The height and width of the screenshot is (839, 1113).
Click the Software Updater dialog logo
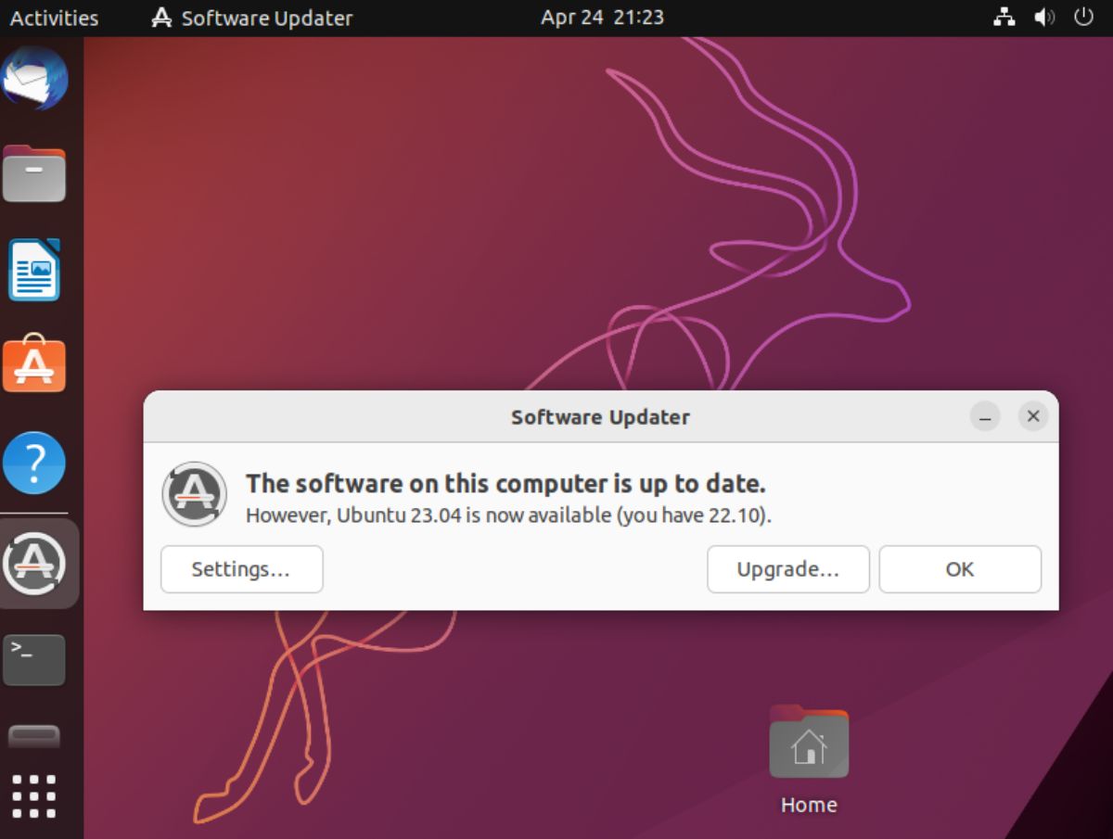[x=195, y=494]
